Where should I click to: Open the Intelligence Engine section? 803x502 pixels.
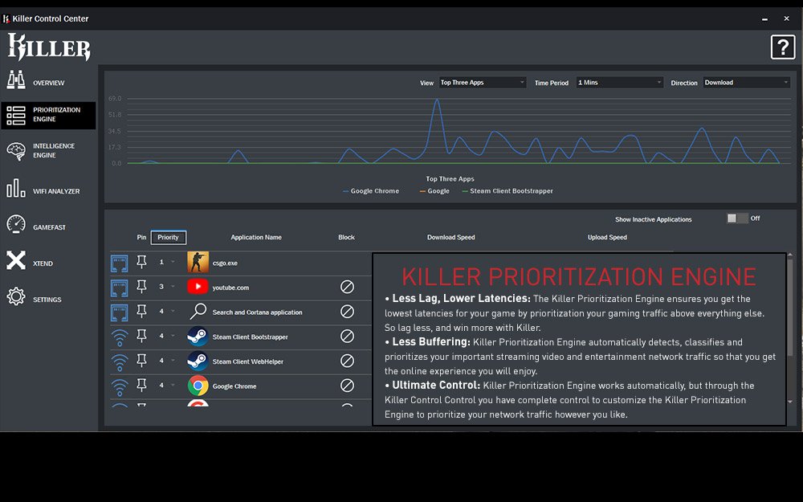(48, 151)
